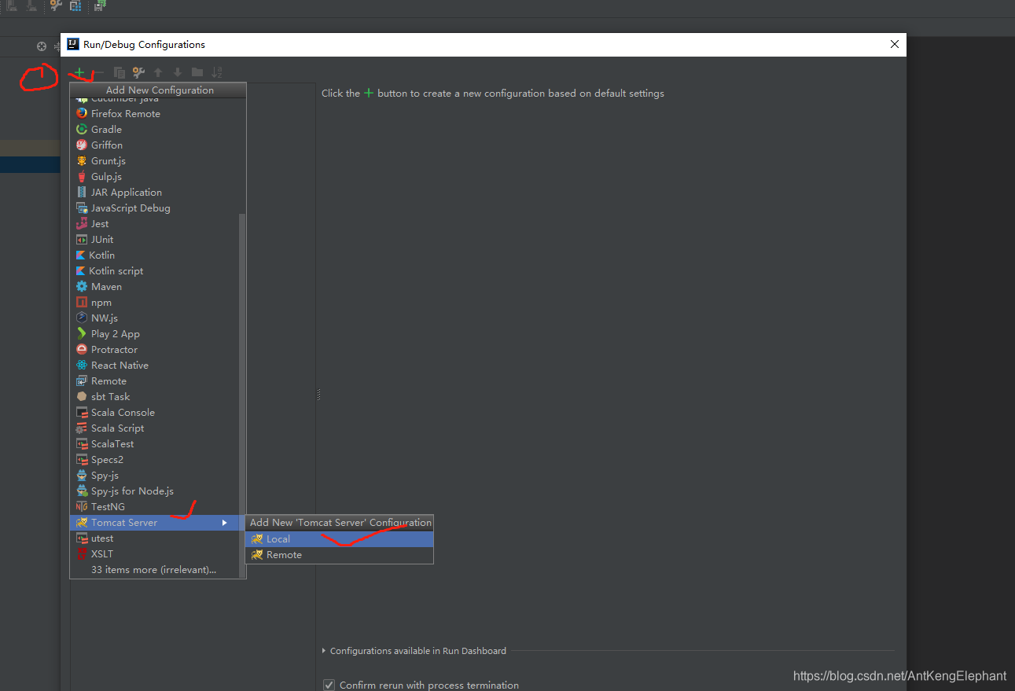Select sbt Task configuration type
This screenshot has width=1015, height=691.
point(154,396)
